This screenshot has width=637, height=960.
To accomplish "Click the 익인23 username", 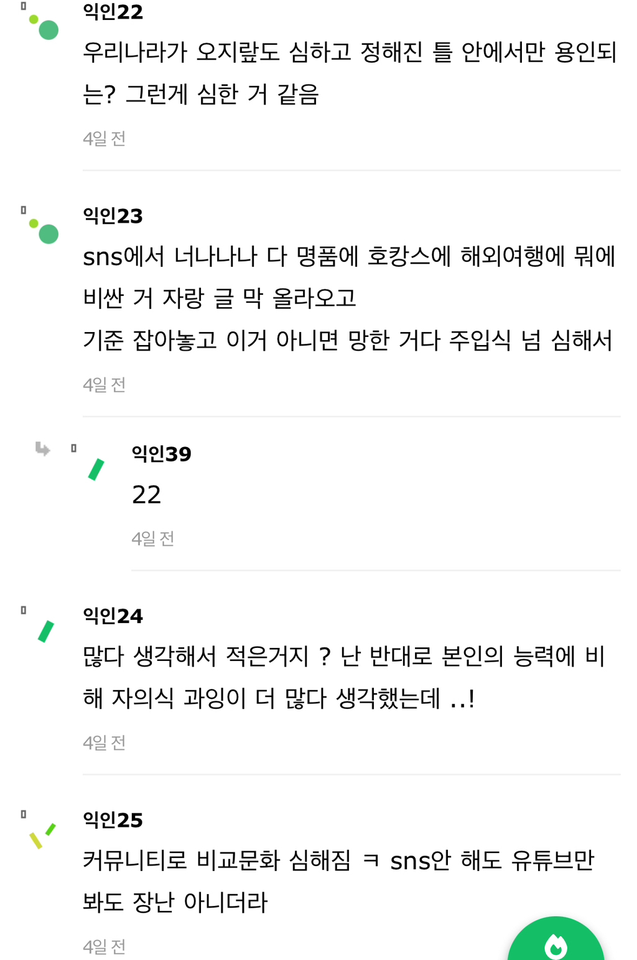I will [x=113, y=216].
